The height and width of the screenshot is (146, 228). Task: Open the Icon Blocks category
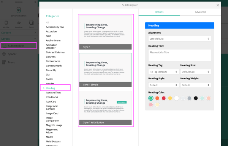click(52, 97)
